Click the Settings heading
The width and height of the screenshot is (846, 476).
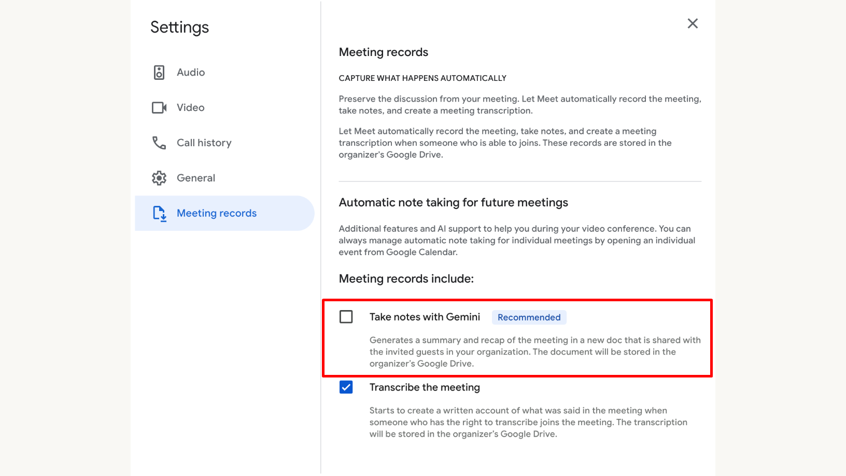pos(179,27)
